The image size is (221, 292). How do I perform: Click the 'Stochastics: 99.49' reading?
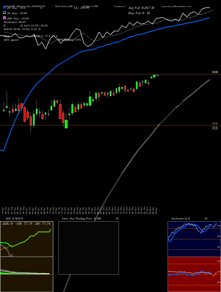coord(15,22)
